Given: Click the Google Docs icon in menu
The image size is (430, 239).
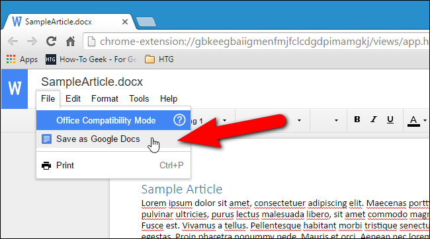Looking at the screenshot, I should click(x=46, y=139).
